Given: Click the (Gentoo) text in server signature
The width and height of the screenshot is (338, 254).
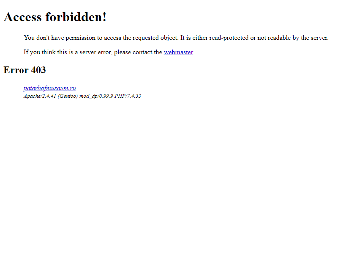Looking at the screenshot, I should pyautogui.click(x=68, y=96).
